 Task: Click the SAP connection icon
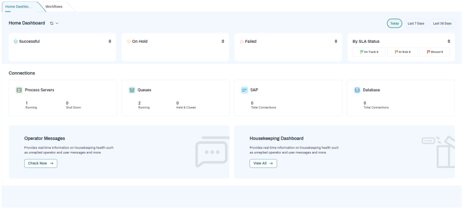[x=244, y=90]
